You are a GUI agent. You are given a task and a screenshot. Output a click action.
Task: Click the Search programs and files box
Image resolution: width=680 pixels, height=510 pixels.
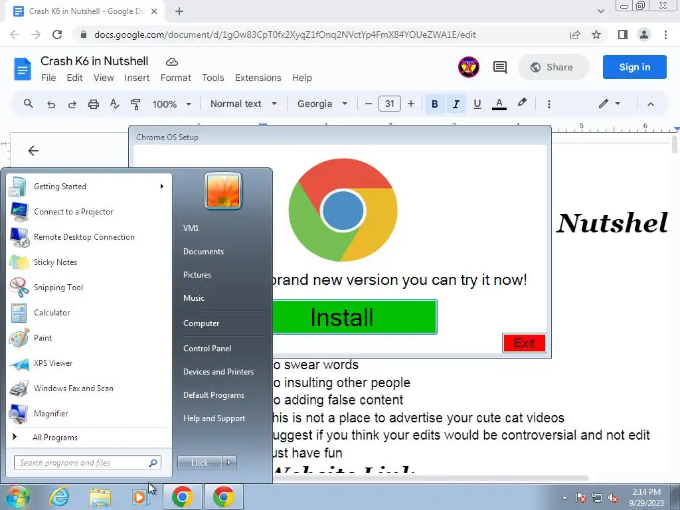tap(87, 463)
